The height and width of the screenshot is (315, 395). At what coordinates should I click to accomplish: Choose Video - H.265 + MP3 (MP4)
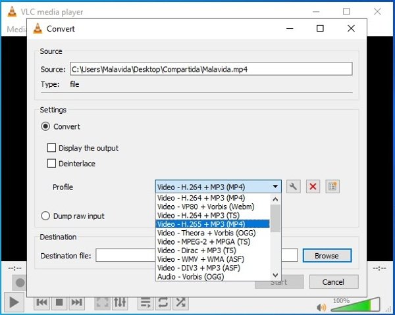213,224
